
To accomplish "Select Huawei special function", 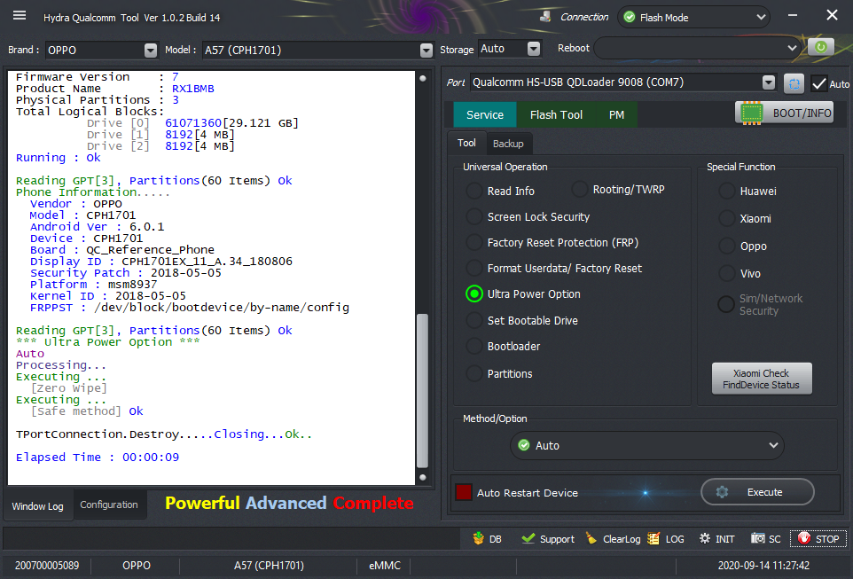I will pyautogui.click(x=727, y=191).
